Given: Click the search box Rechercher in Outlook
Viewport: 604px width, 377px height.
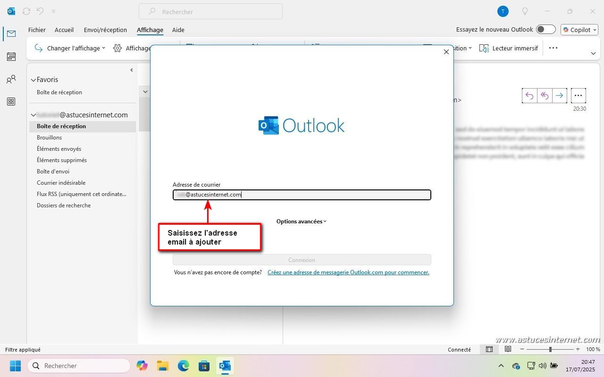Looking at the screenshot, I should click(210, 11).
